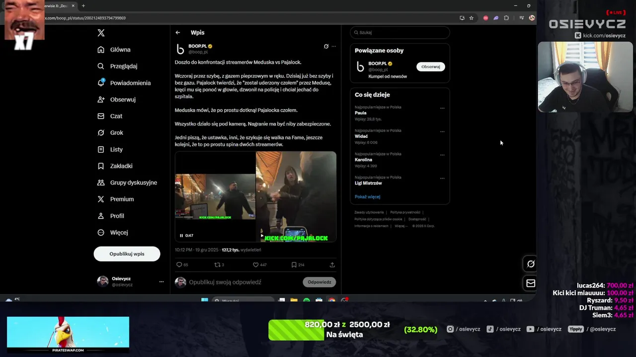Click the X logo in sidebar

point(101,33)
